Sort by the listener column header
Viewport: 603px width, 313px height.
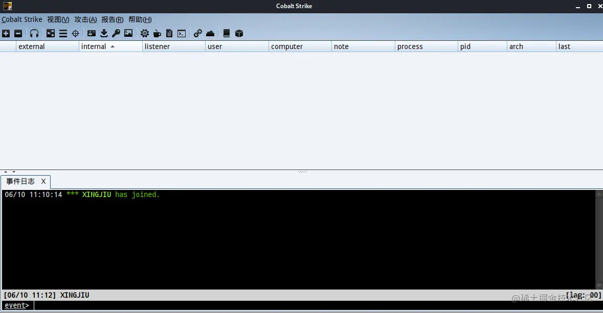[x=174, y=46]
